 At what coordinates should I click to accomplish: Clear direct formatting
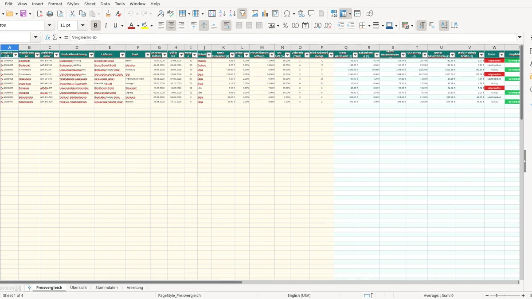coord(118,14)
